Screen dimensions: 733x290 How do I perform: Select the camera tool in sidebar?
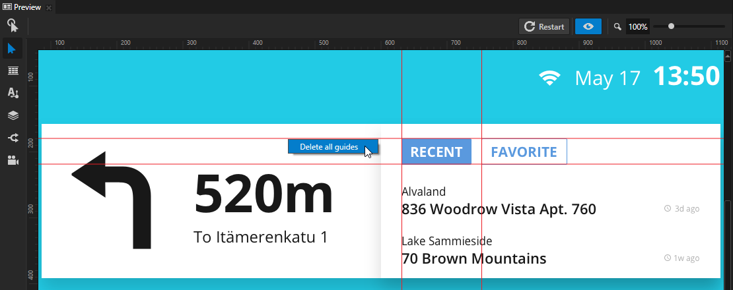click(13, 160)
